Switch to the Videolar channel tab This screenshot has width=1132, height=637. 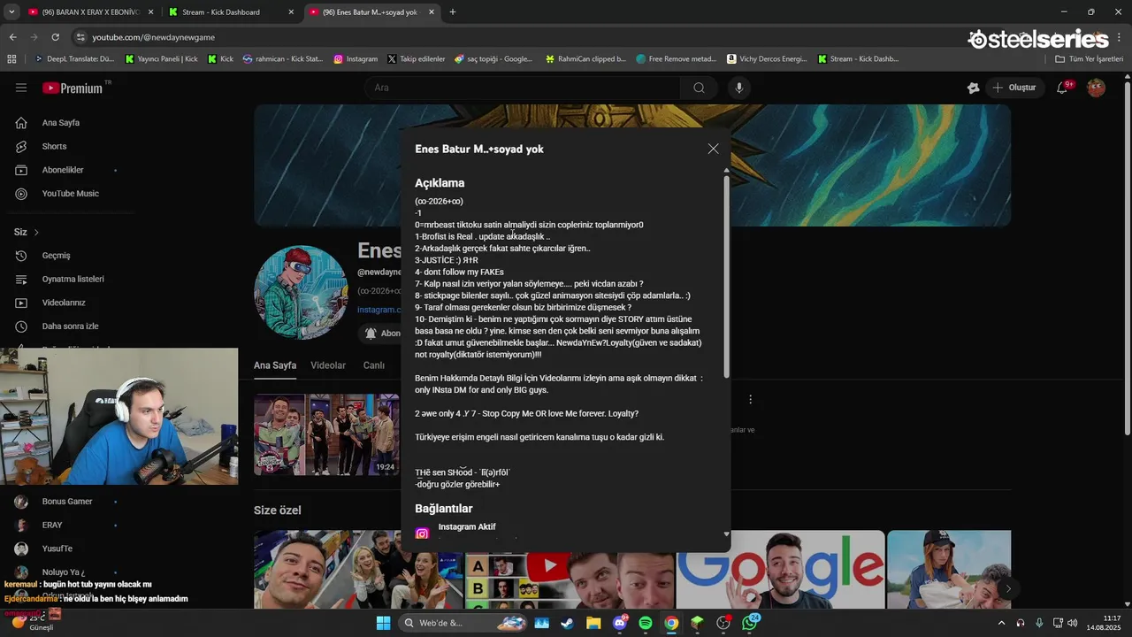(x=328, y=365)
